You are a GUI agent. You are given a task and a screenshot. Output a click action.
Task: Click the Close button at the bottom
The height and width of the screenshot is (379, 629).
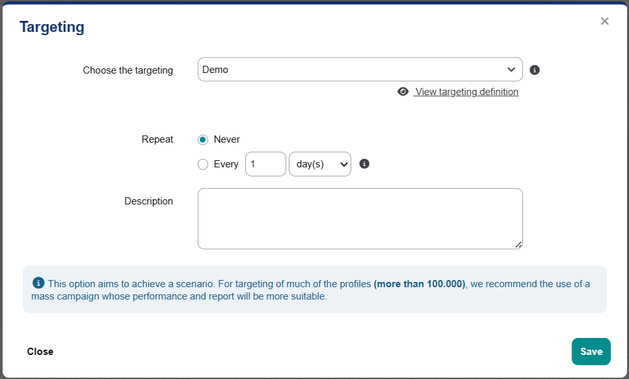click(x=40, y=351)
